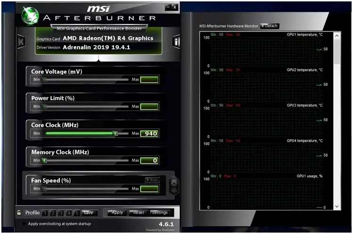Toggle the profile lock padlock icon

point(19,212)
